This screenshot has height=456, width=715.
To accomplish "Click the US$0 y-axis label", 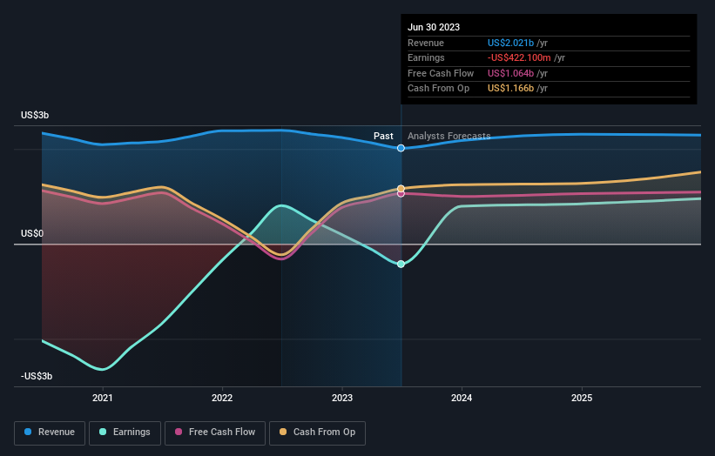I will coord(32,234).
